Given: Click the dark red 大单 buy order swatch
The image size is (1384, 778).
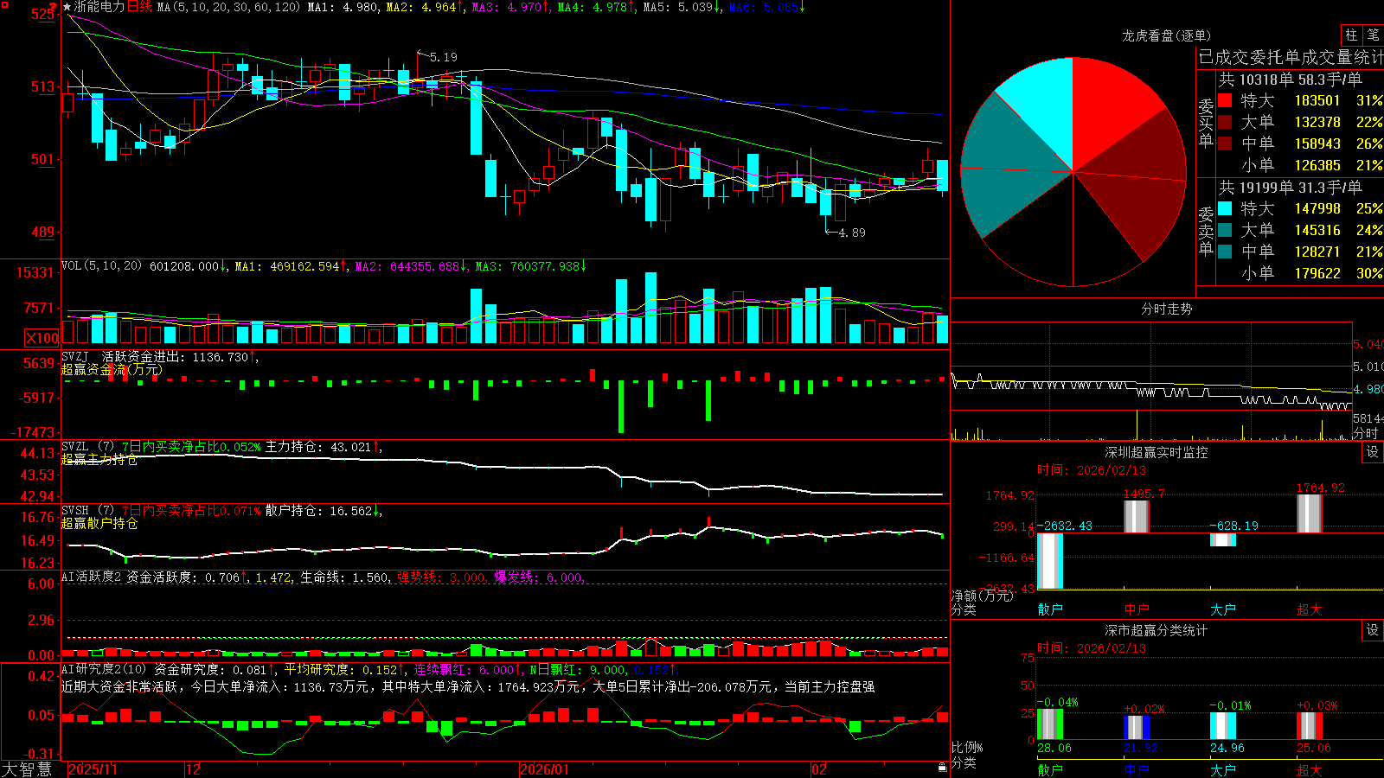Looking at the screenshot, I should 1225,122.
